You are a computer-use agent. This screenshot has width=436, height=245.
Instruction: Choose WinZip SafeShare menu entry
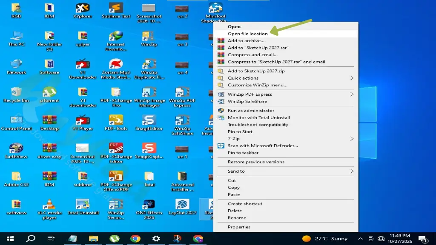tap(286, 101)
